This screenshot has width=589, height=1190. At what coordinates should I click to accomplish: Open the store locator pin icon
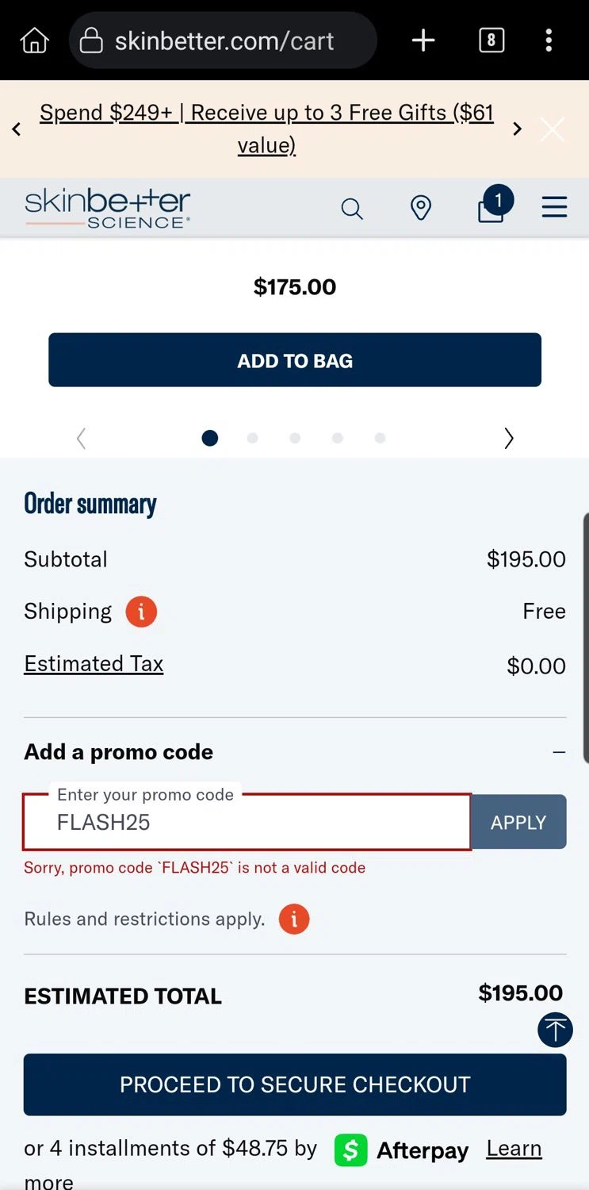[420, 209]
